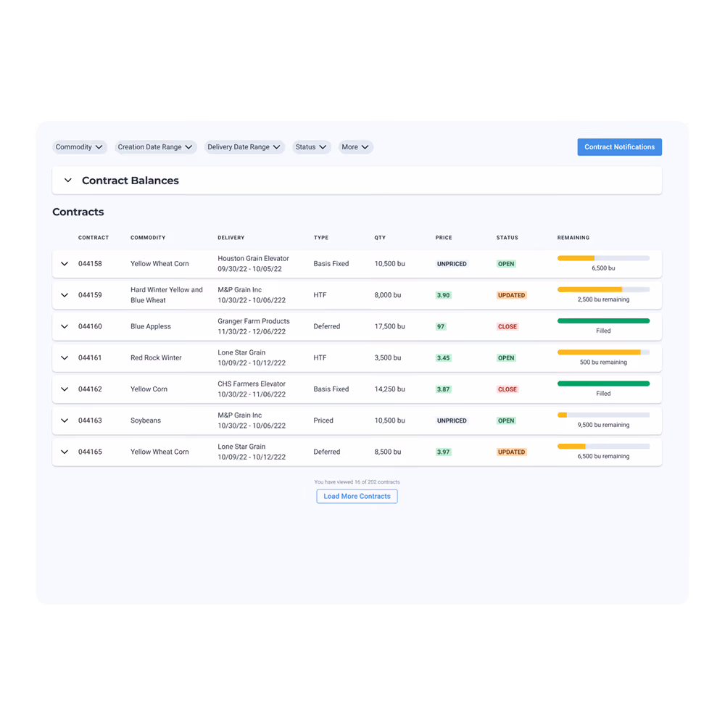The image size is (725, 725).
Task: Click the PRICE column header
Action: coord(444,238)
